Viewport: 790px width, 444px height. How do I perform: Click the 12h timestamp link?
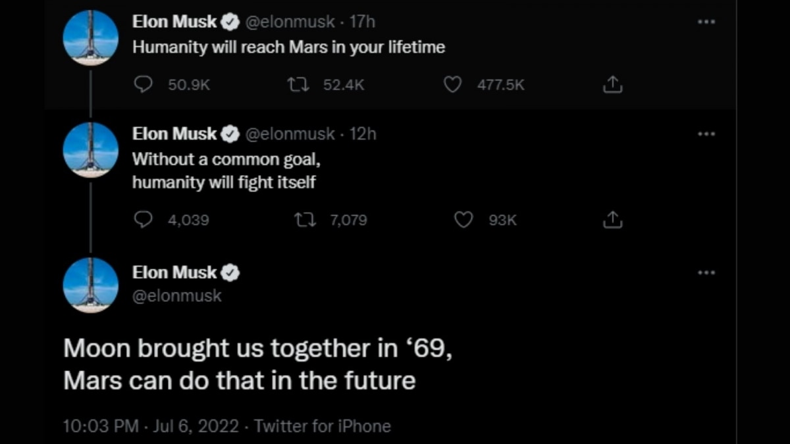363,134
